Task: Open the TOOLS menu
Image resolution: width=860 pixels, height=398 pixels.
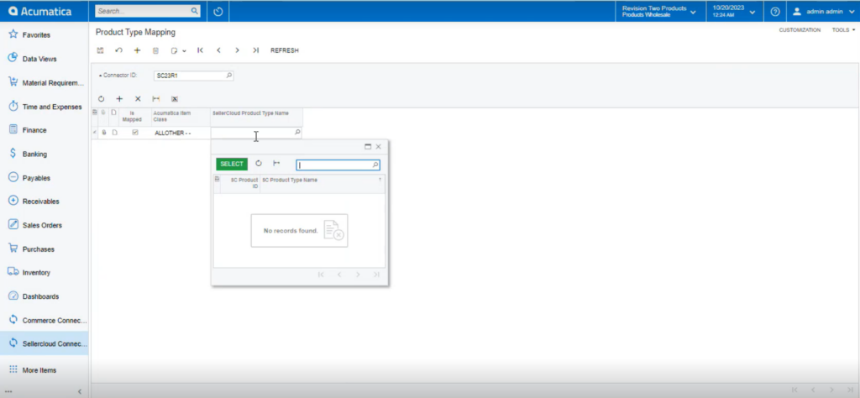Action: (x=843, y=30)
